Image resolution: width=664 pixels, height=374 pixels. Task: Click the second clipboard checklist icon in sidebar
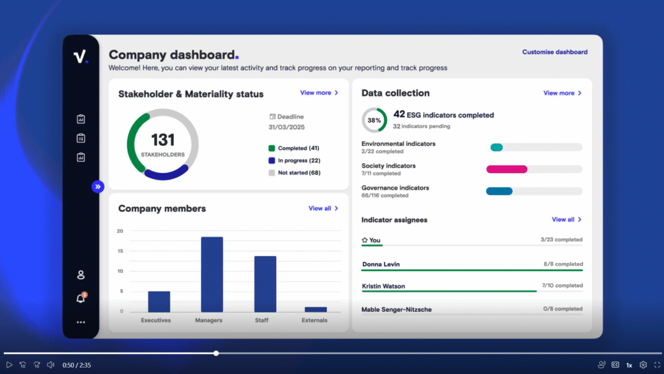(x=81, y=138)
